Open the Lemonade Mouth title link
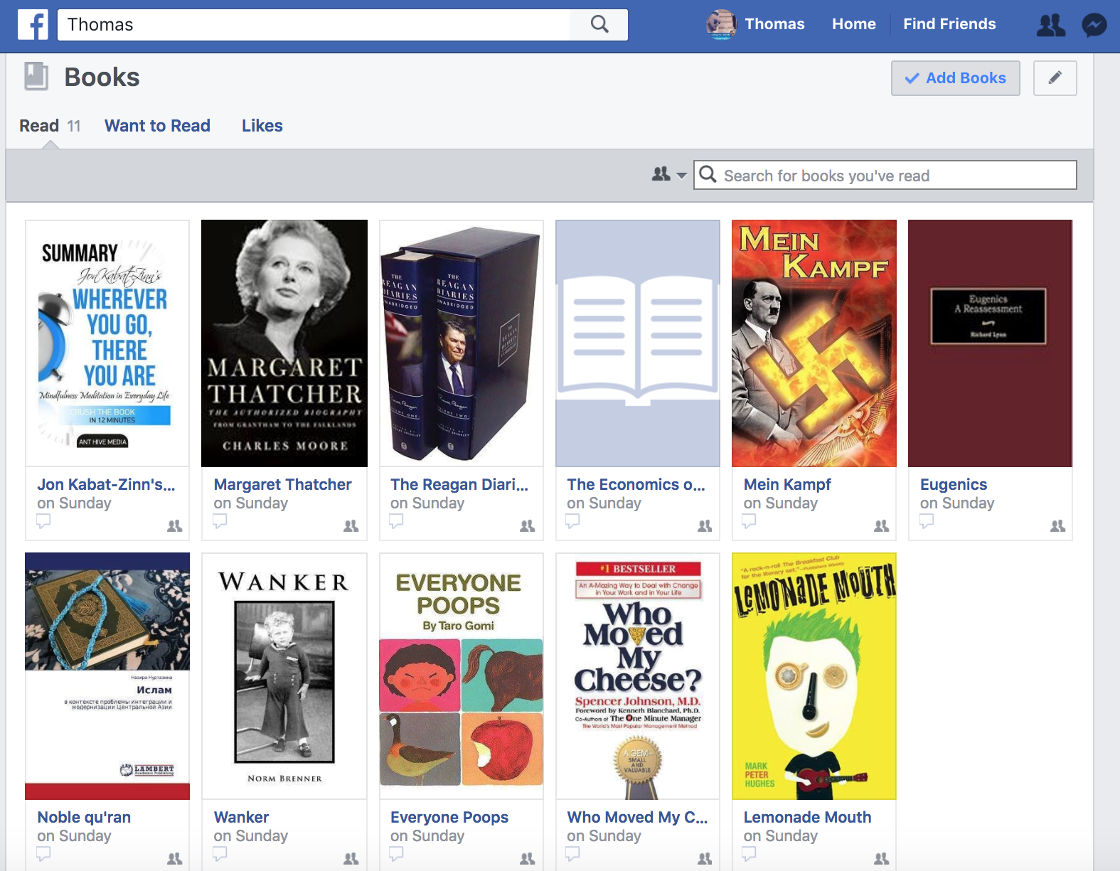 pos(808,817)
